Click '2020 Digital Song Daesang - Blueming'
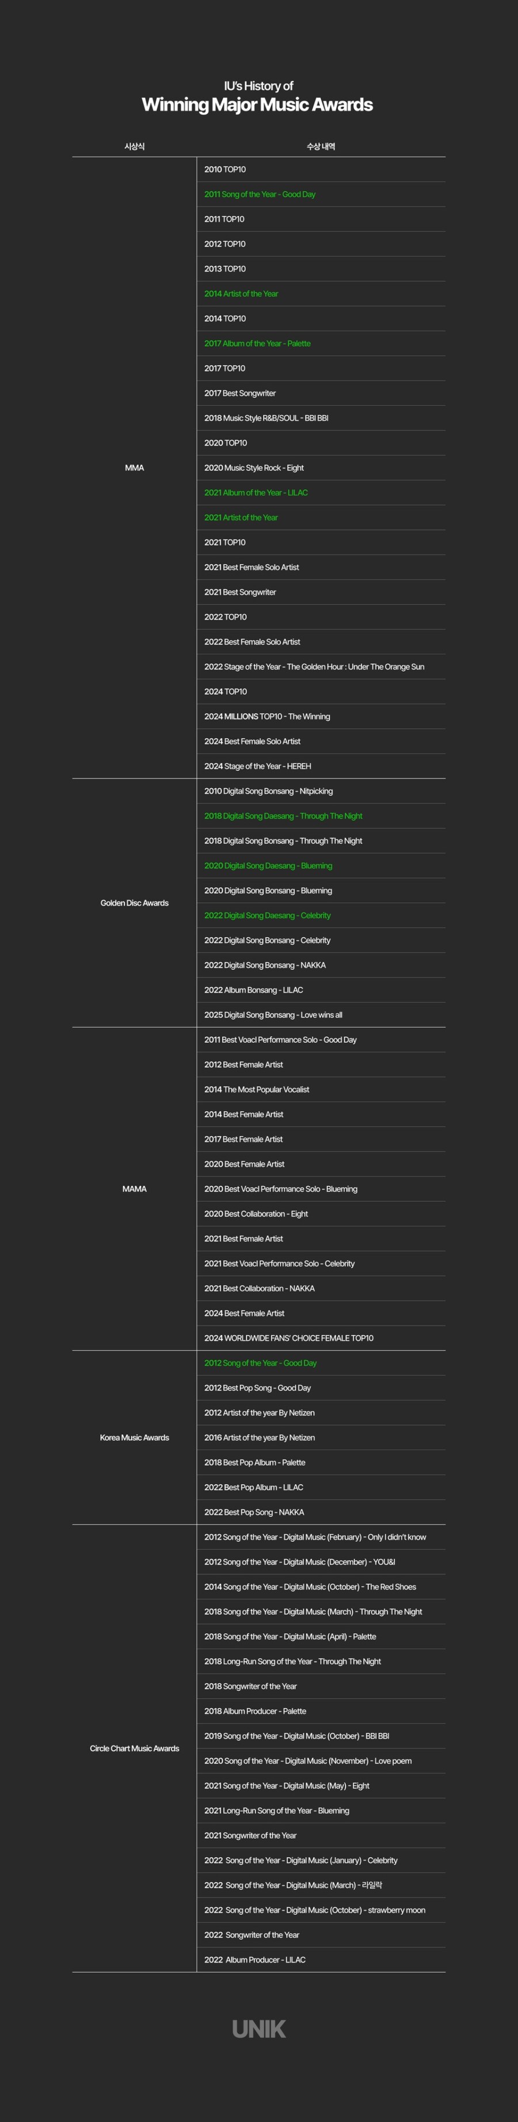The width and height of the screenshot is (518, 2122). [x=268, y=866]
